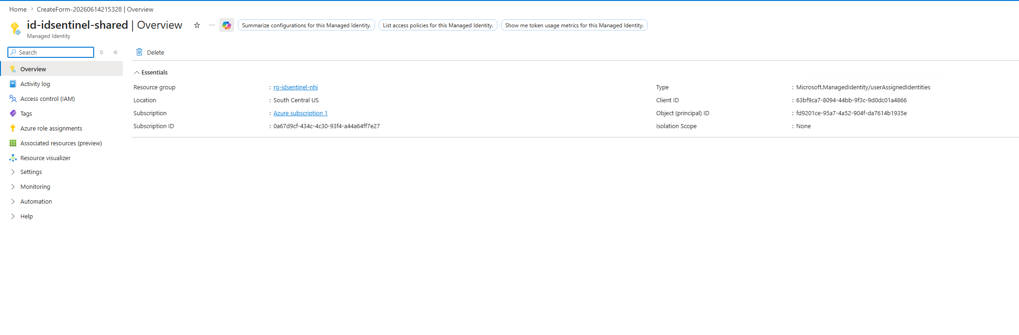Collapse the sidebar with double chevron
Viewport: 1019px width, 335px height.
(x=115, y=52)
